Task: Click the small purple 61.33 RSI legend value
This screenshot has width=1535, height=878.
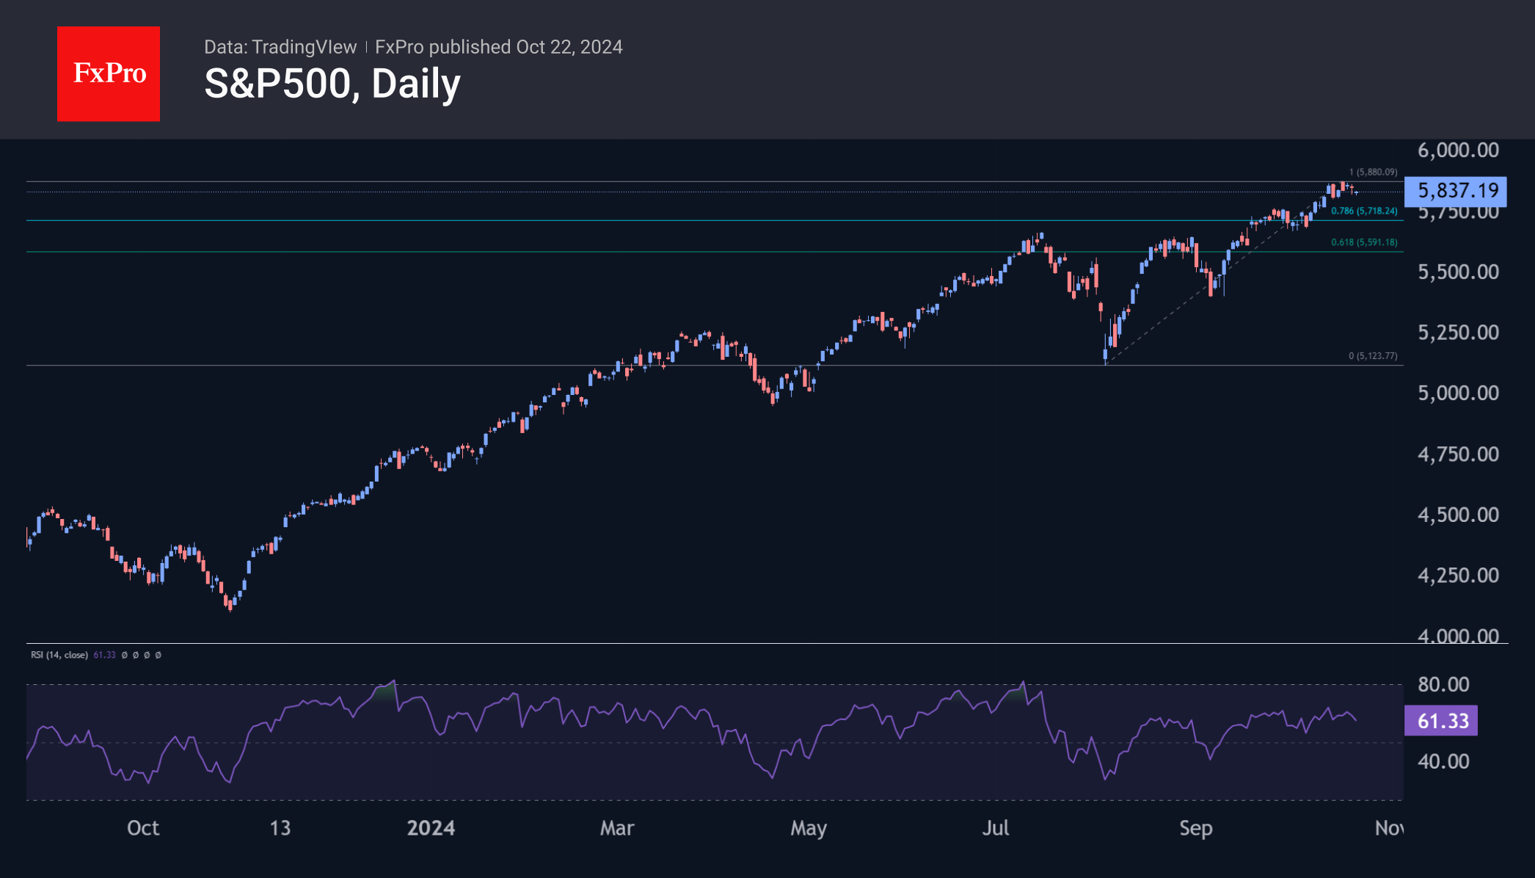Action: point(104,655)
